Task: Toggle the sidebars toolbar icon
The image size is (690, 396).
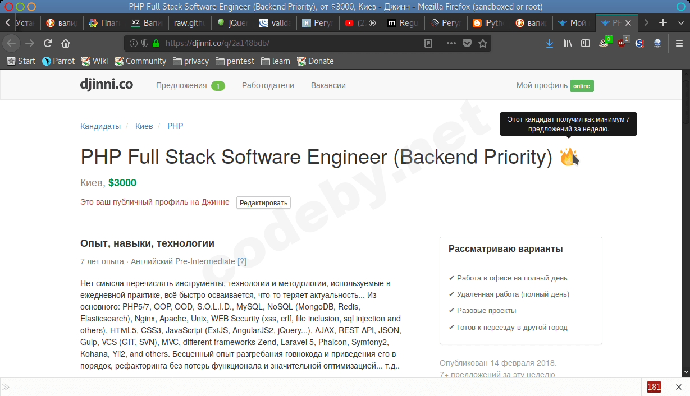Action: 586,43
